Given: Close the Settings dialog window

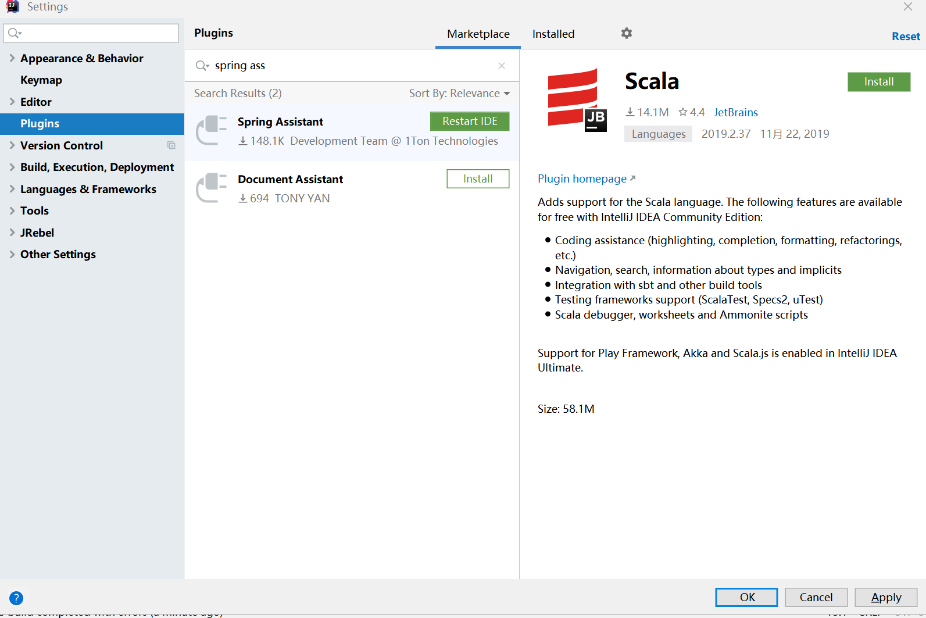Looking at the screenshot, I should (x=908, y=7).
